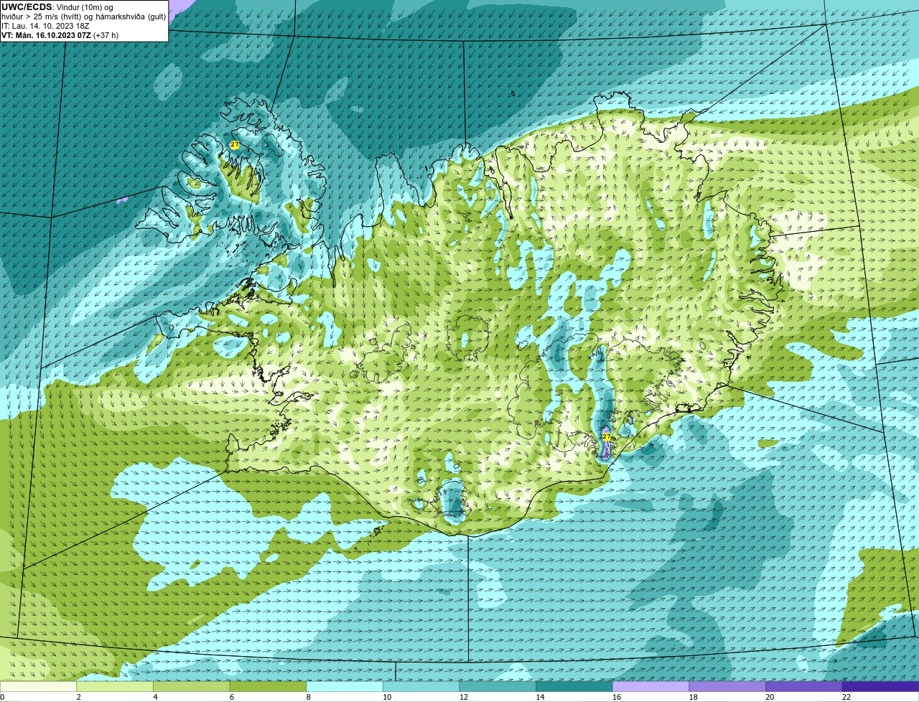Select the 20–22 m/s violet legend swatch
Image resolution: width=919 pixels, height=702 pixels.
pyautogui.click(x=803, y=686)
